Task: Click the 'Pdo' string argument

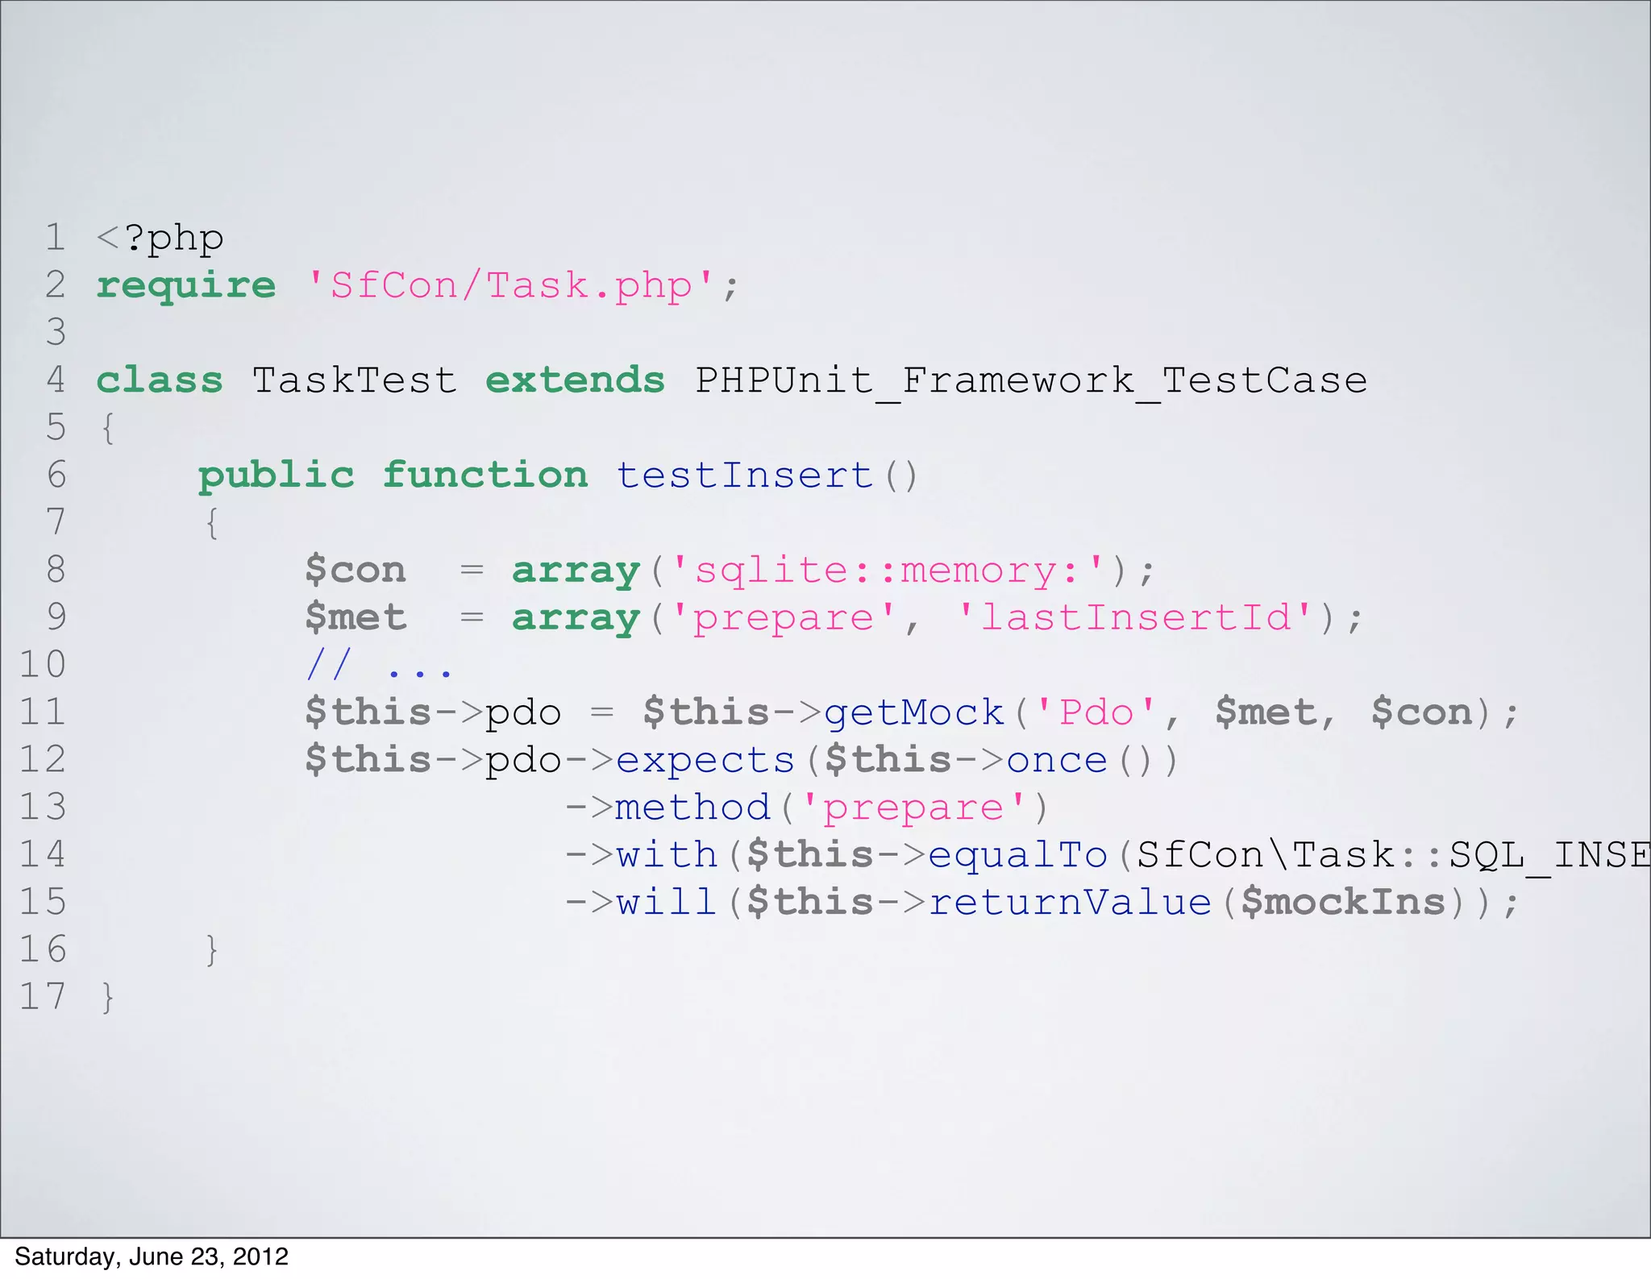Action: coord(1096,712)
